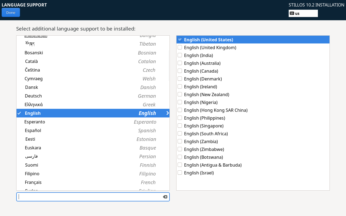Select Ελληνικά (Greek) language
The image size is (346, 216).
[x=93, y=104]
